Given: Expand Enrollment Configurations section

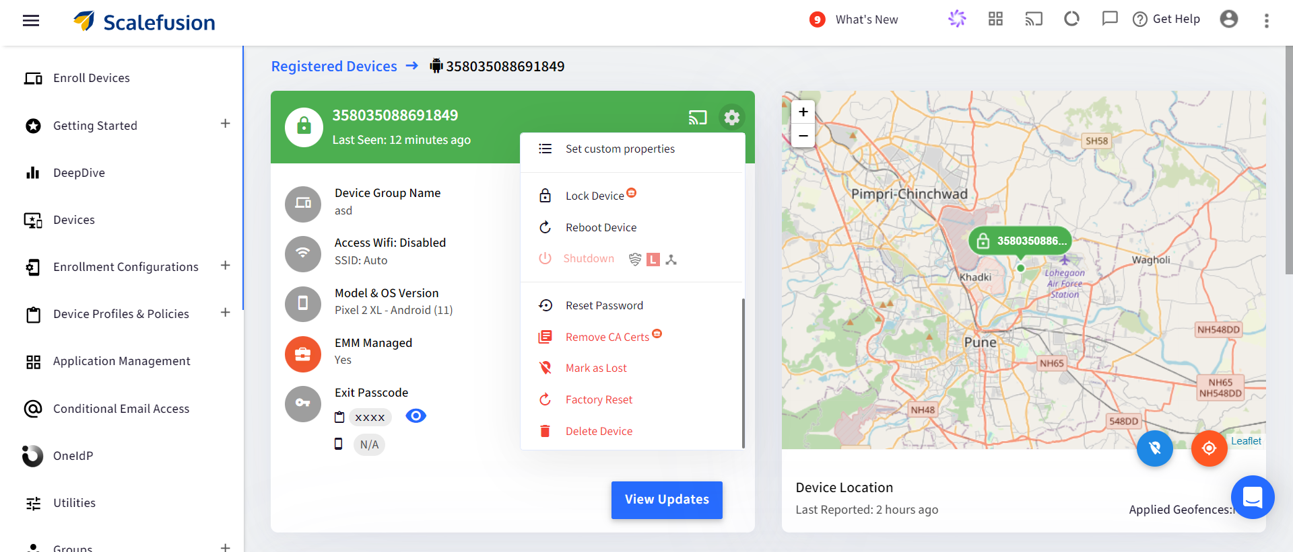Looking at the screenshot, I should point(225,266).
